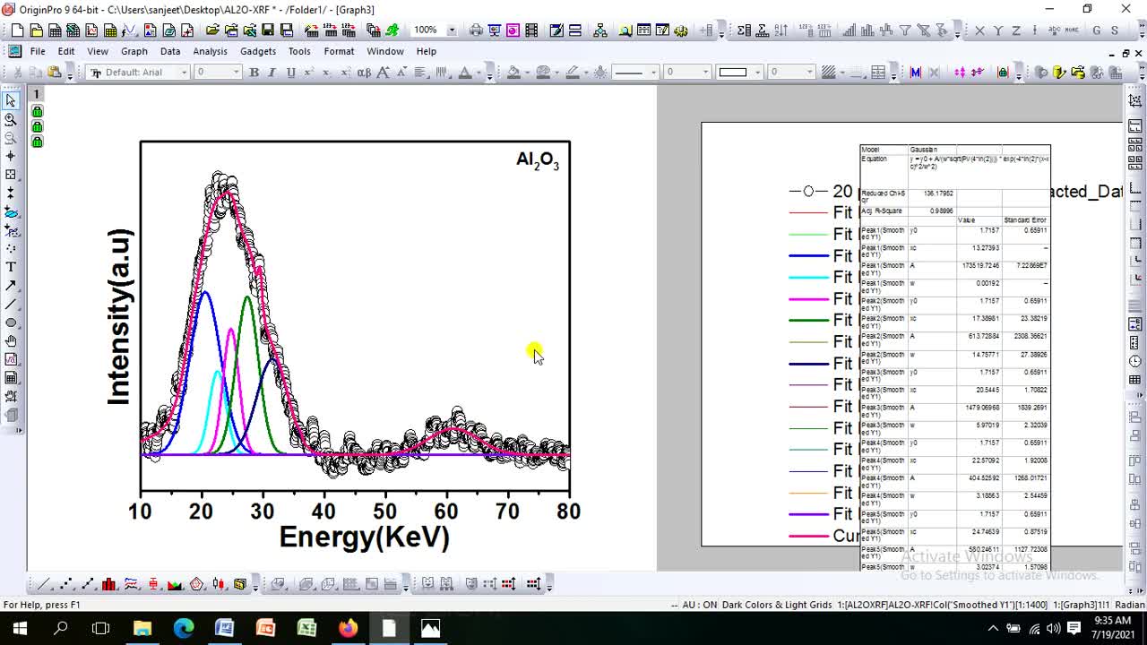1147x645 pixels.
Task: Select the Zoom In tool
Action: 11,119
